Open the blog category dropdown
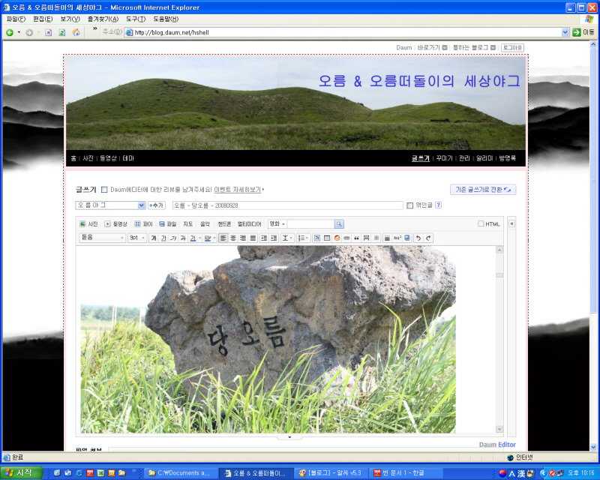This screenshot has height=480, width=600. (110, 205)
